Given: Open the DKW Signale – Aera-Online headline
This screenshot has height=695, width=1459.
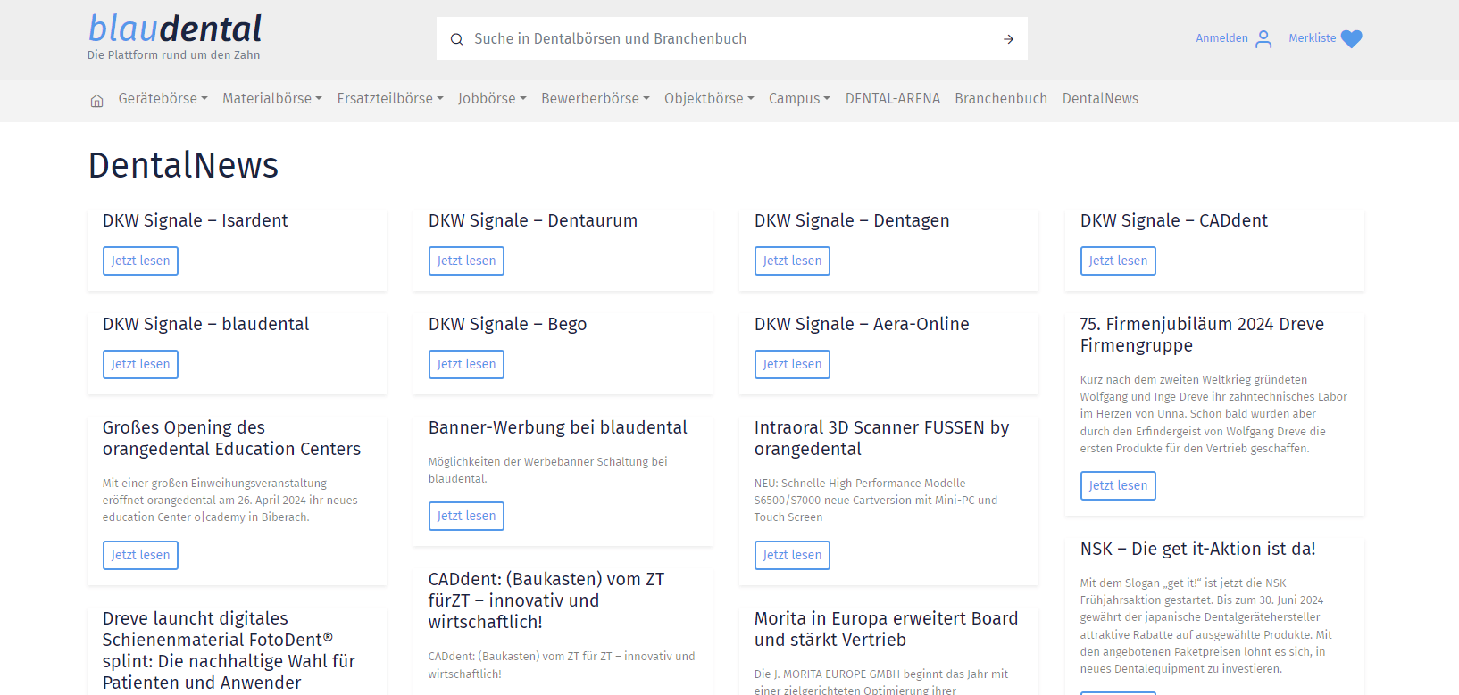Looking at the screenshot, I should tap(862, 324).
